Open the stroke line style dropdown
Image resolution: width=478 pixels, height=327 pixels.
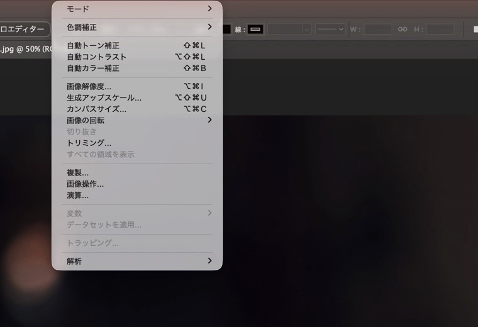330,30
